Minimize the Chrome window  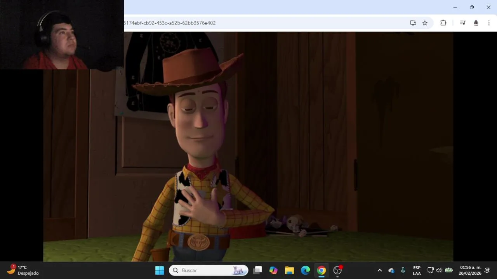pos(455,7)
